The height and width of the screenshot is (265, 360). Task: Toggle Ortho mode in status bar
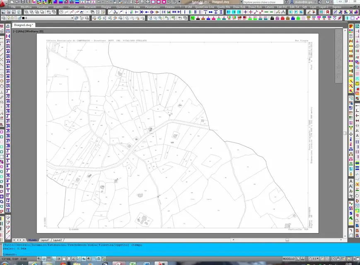click(x=54, y=259)
